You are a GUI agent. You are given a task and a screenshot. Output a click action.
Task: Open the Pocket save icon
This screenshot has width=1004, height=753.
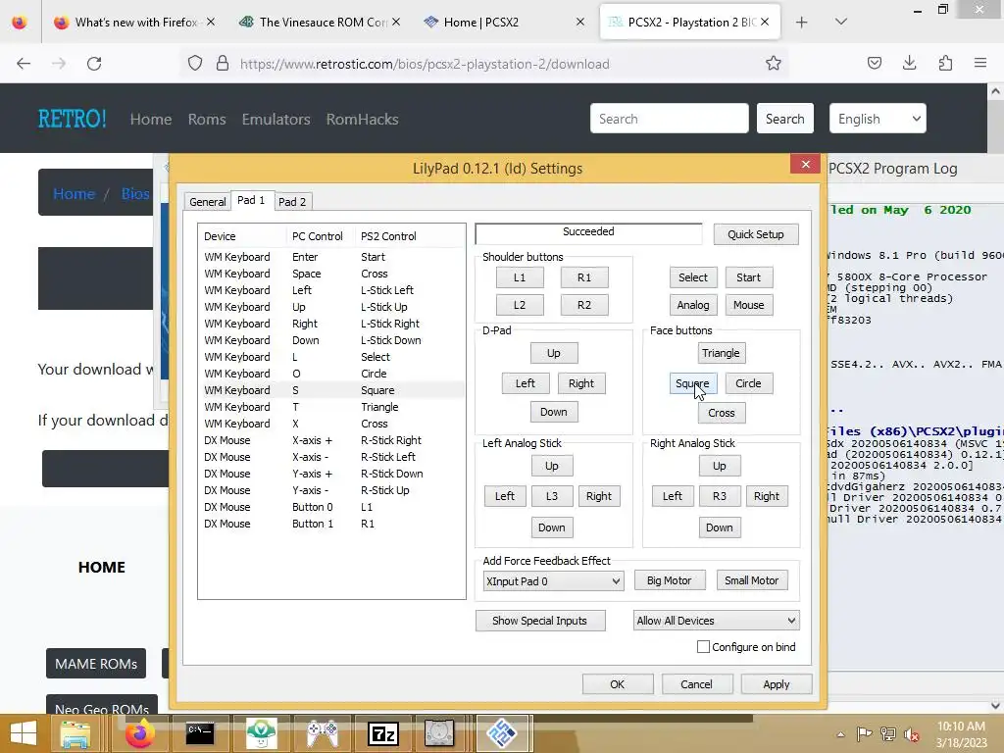(x=874, y=63)
